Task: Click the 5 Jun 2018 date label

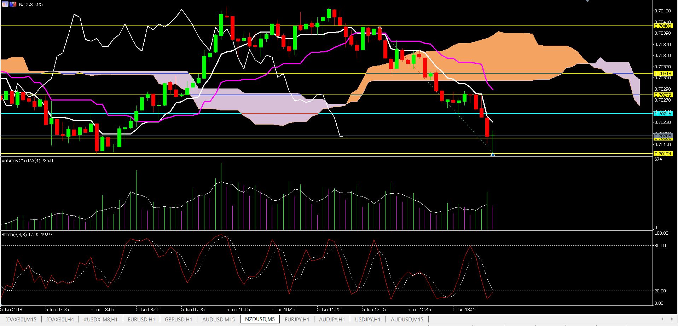Action: point(11,309)
